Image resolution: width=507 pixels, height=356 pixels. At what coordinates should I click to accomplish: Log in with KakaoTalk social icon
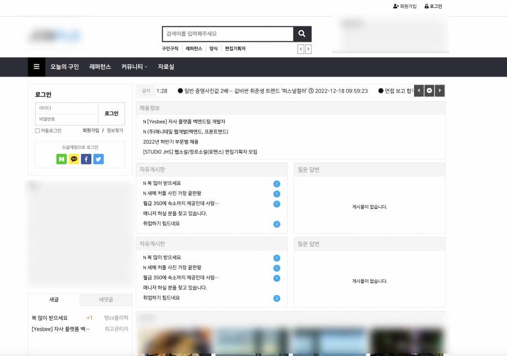74,159
